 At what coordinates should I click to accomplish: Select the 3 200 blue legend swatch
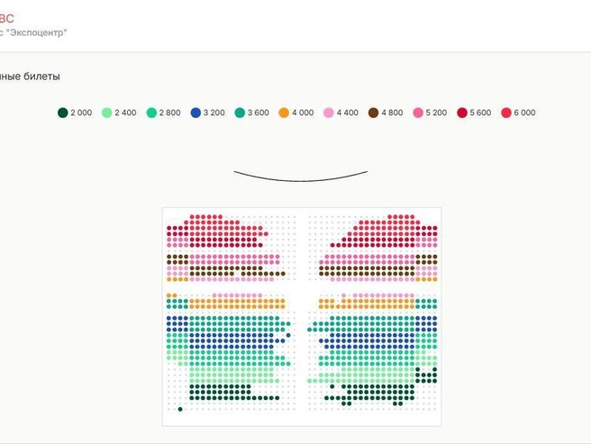pos(195,113)
